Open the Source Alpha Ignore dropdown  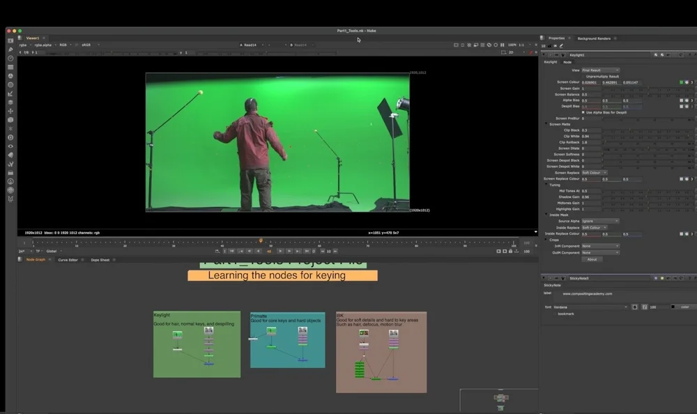click(x=600, y=221)
